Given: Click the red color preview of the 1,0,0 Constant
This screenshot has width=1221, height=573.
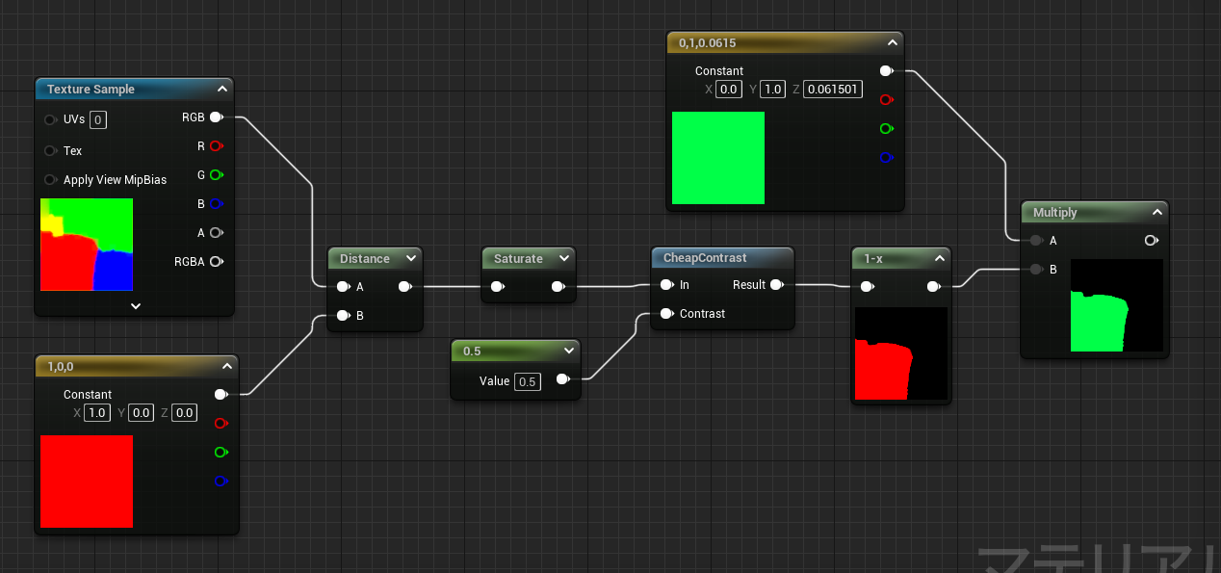Looking at the screenshot, I should (x=86, y=481).
